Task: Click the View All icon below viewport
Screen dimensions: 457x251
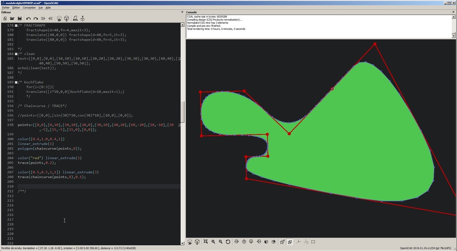Action: pyautogui.click(x=206, y=242)
